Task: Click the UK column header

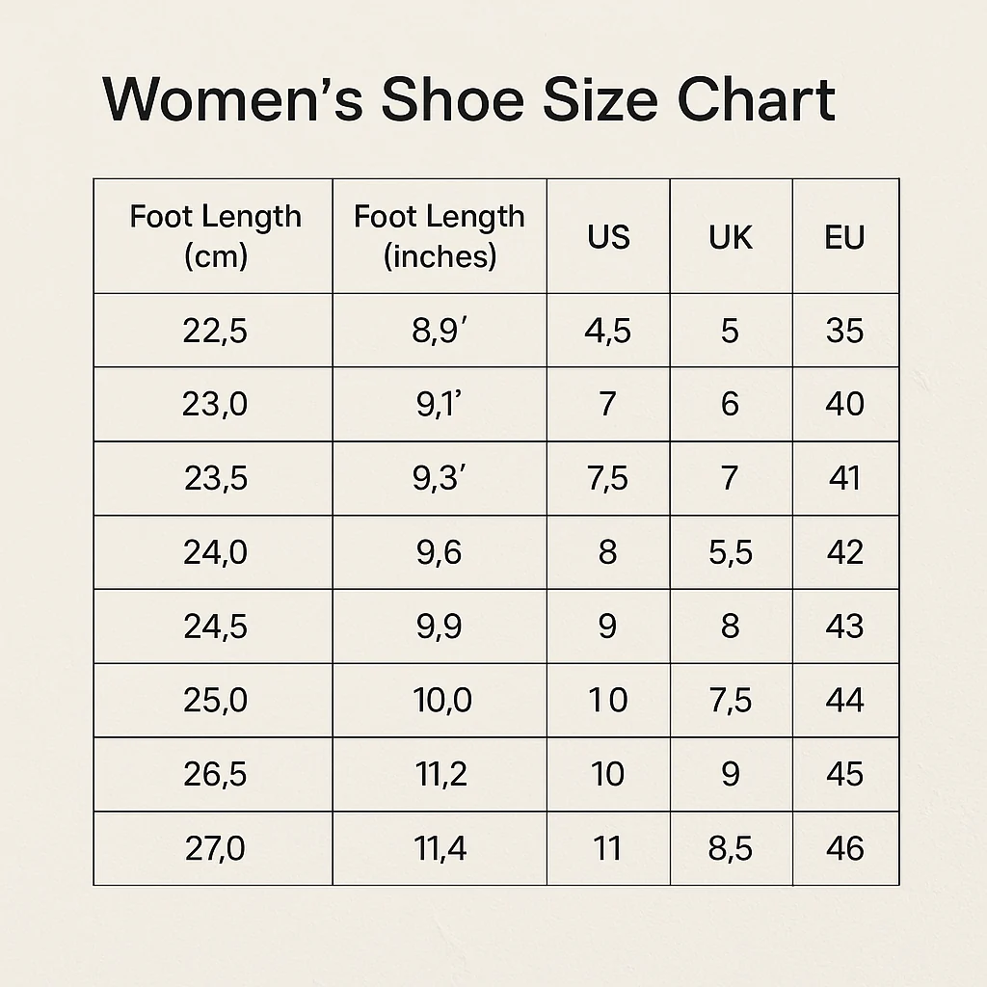Action: (731, 236)
